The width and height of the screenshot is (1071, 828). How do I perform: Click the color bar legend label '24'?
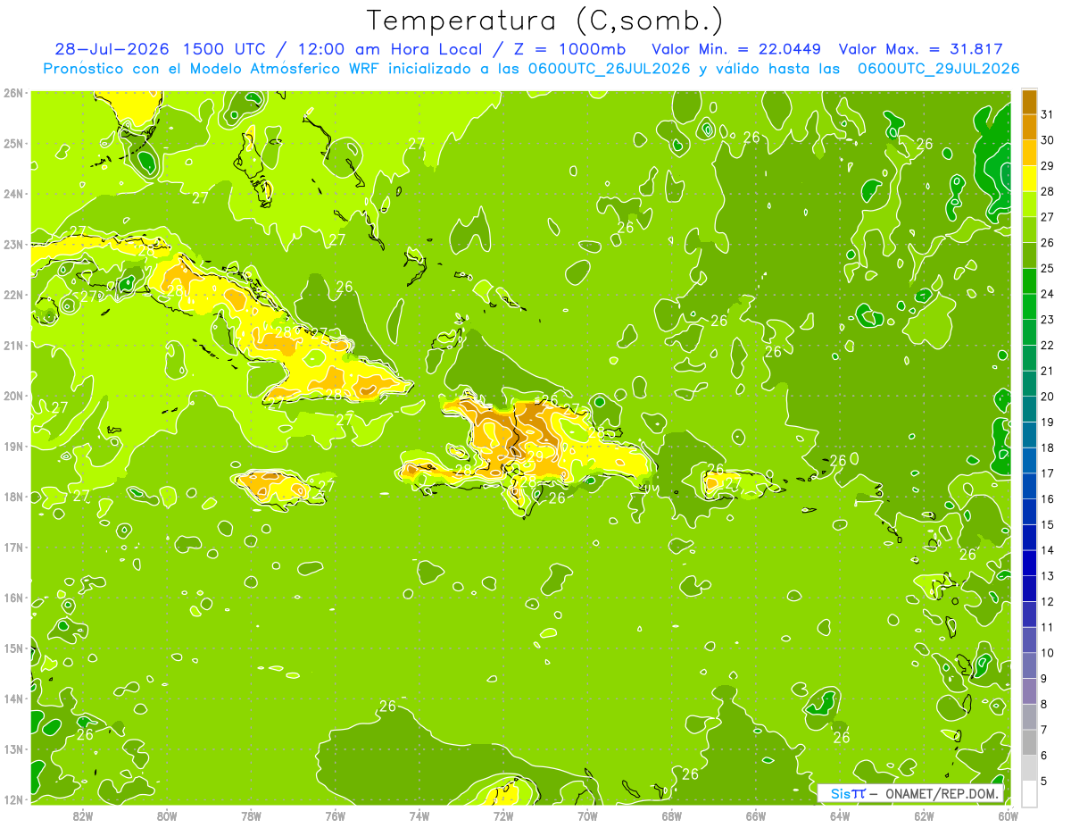coord(1048,294)
